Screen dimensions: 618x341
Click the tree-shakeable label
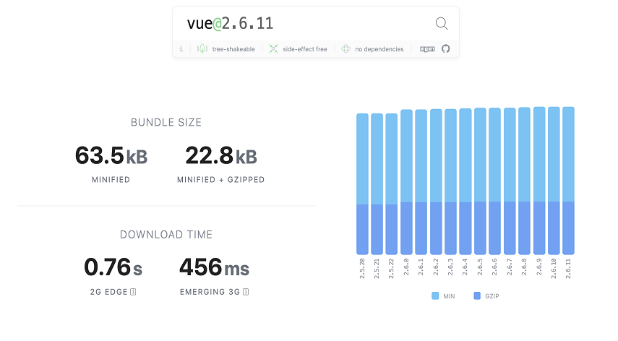(233, 49)
